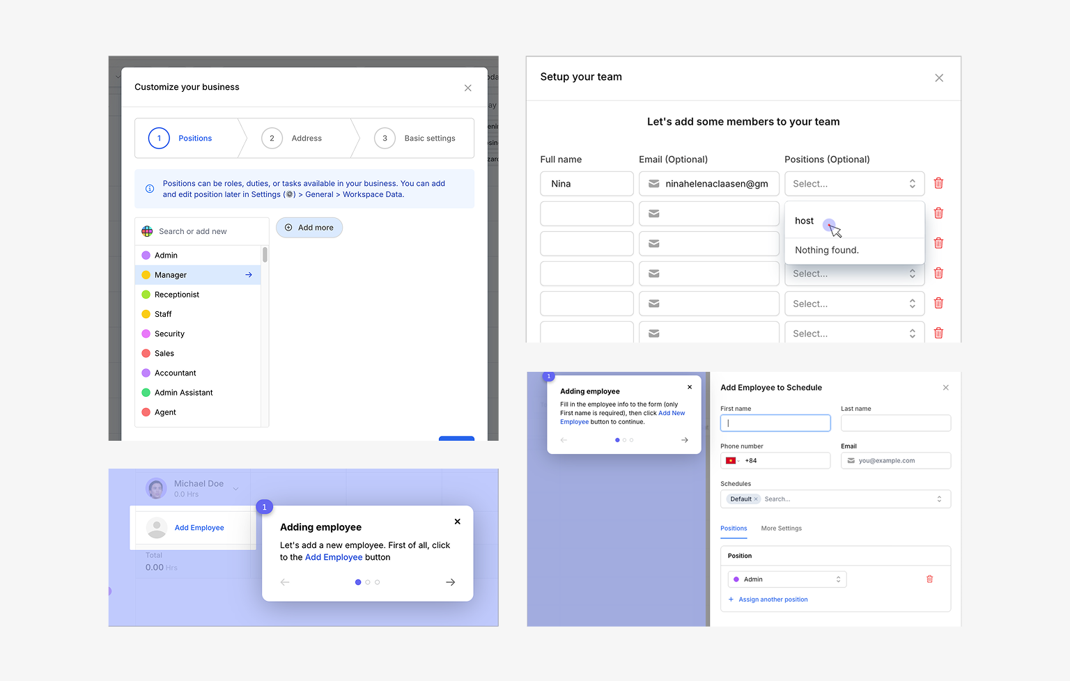The width and height of the screenshot is (1070, 681).
Task: Click the Add Employee link in schedule
Action: tap(199, 528)
